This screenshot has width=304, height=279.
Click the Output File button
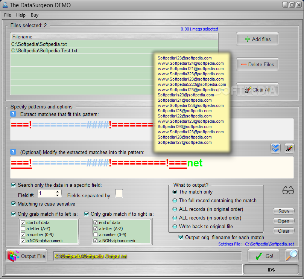(x=26, y=256)
